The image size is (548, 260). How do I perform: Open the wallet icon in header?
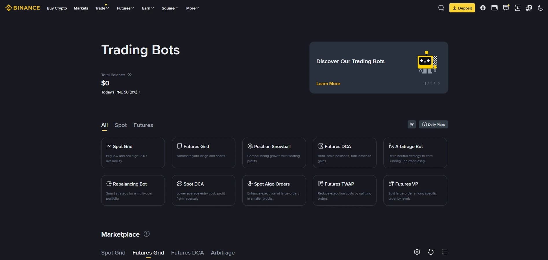(x=494, y=8)
